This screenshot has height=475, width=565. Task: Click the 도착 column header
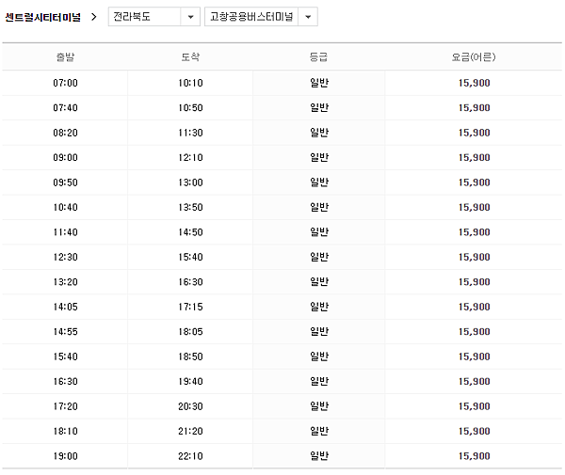coord(190,57)
